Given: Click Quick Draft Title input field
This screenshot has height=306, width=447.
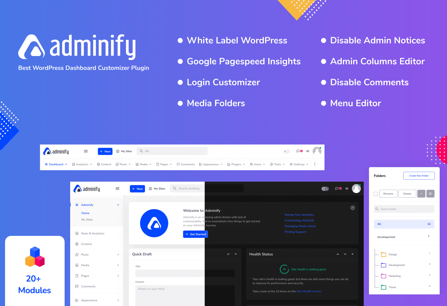Looking at the screenshot, I should coord(185,273).
